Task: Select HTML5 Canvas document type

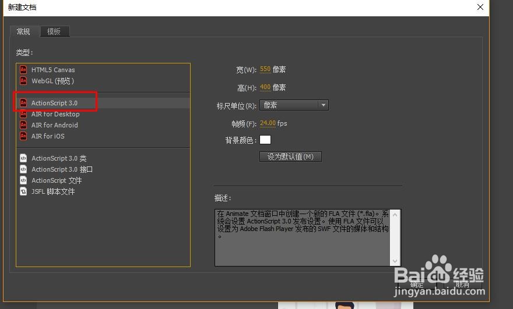Action: [103, 70]
